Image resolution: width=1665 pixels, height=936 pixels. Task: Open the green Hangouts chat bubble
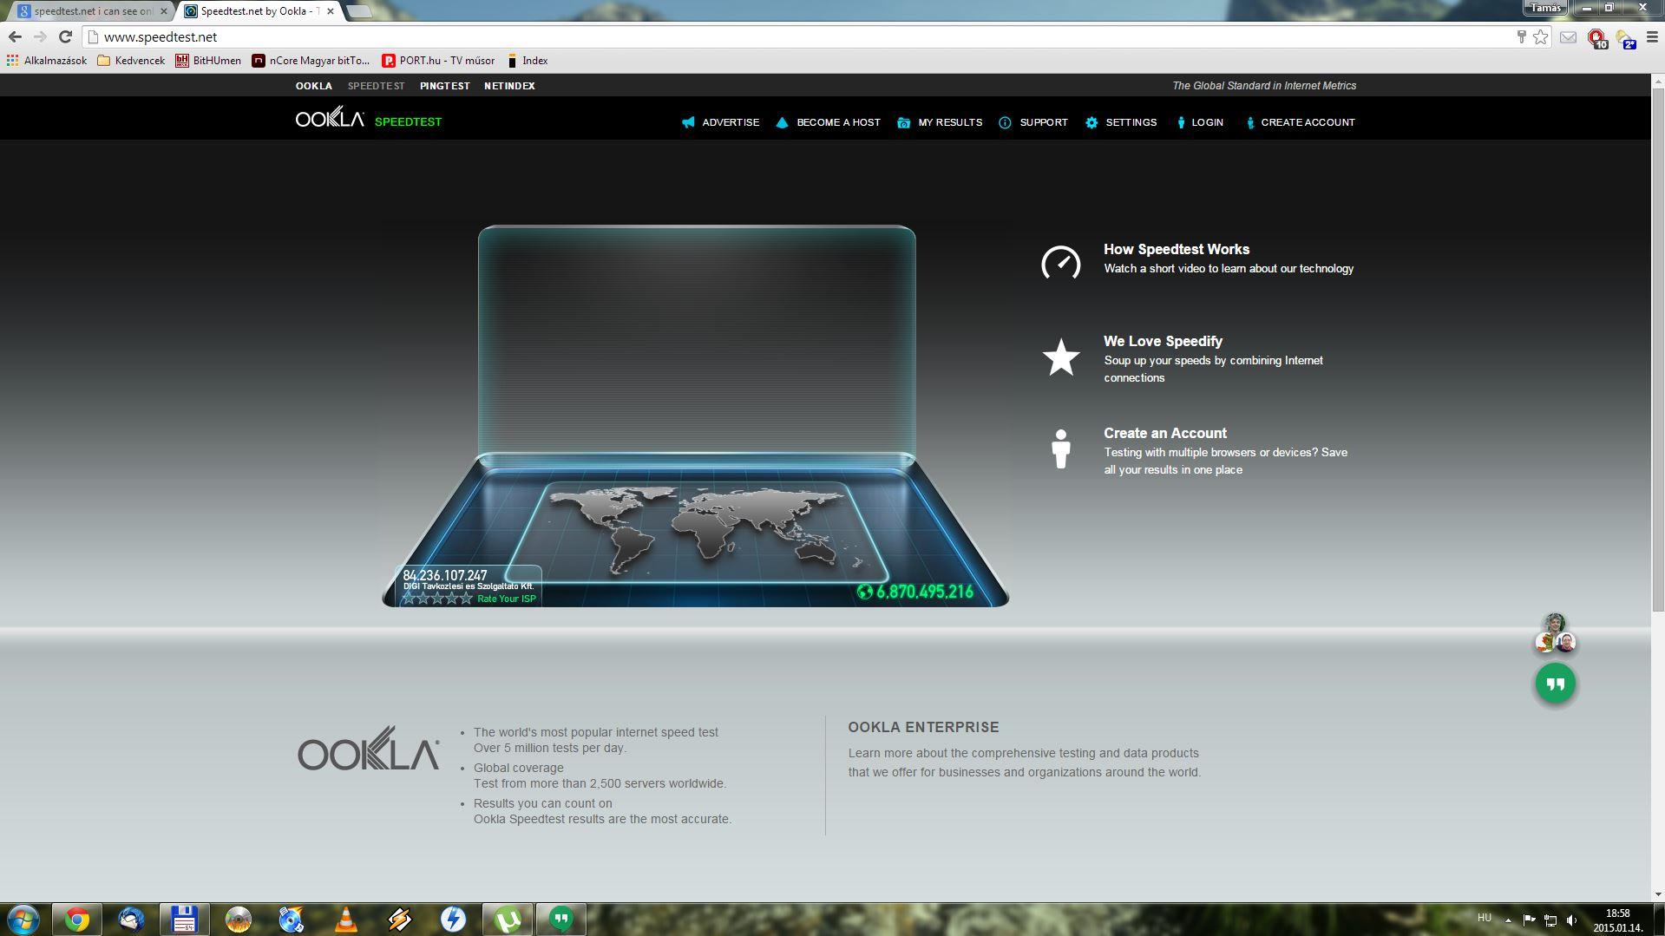coord(1555,684)
